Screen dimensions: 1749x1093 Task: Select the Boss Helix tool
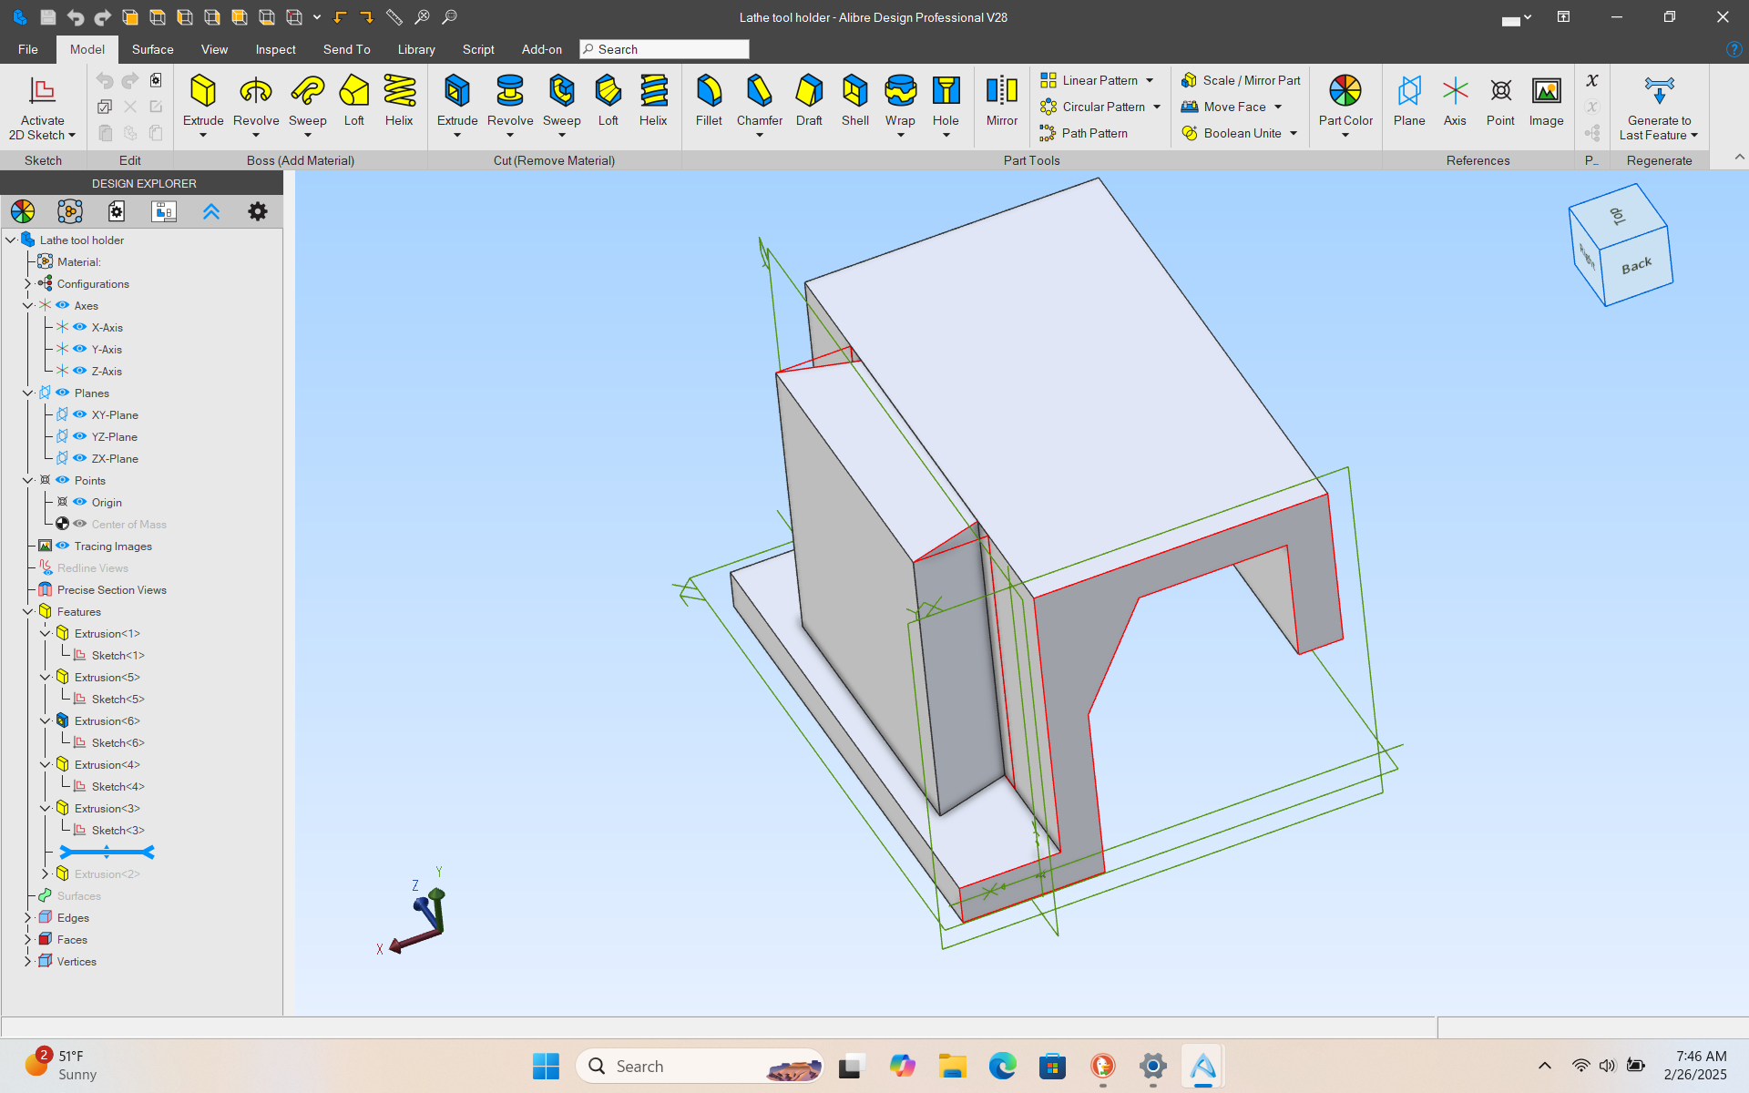pos(399,100)
